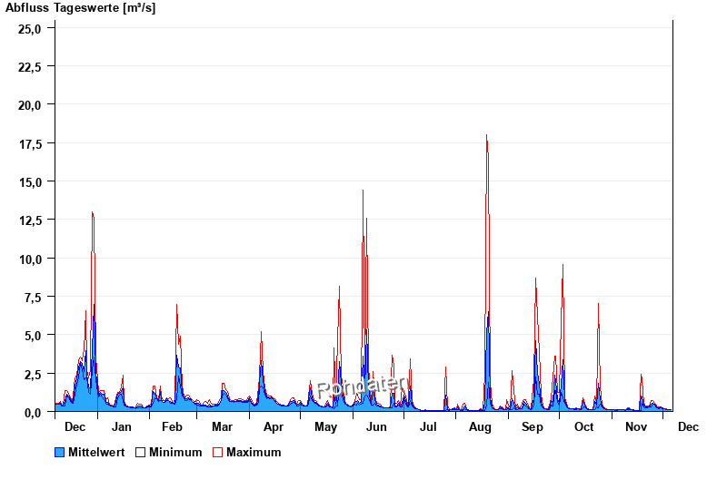This screenshot has width=727, height=499.
Task: Pick the Aug label on the time axis
Action: [480, 427]
